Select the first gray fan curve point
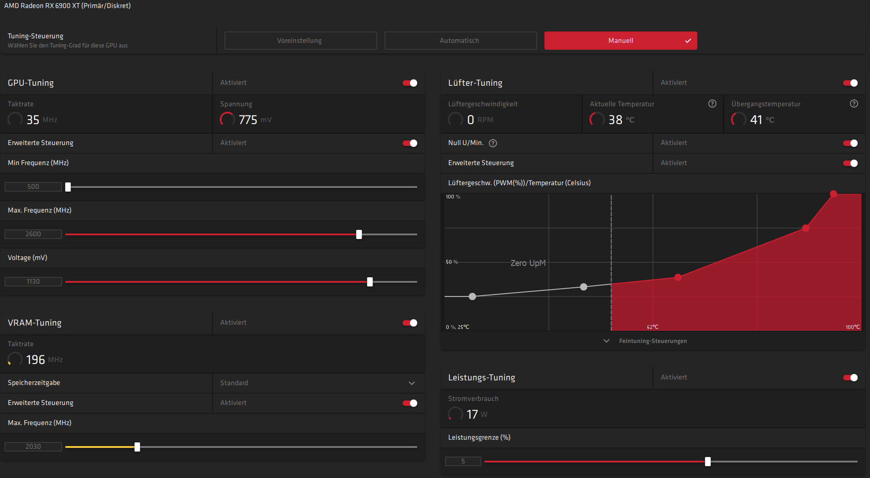870x478 pixels. pyautogui.click(x=472, y=296)
